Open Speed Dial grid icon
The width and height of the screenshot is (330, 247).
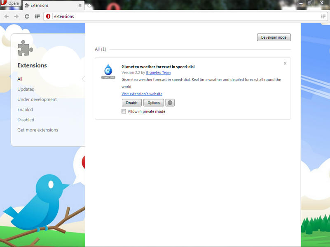37,16
